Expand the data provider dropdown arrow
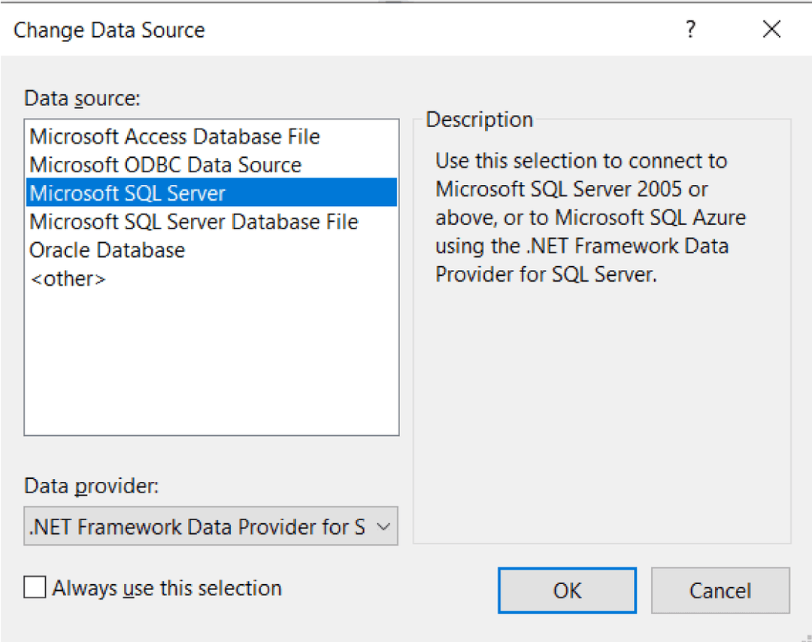The image size is (812, 642). pyautogui.click(x=383, y=527)
